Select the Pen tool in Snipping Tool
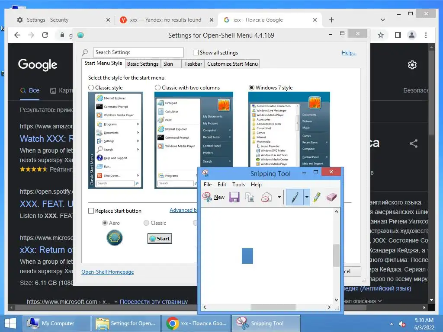 pos(295,197)
